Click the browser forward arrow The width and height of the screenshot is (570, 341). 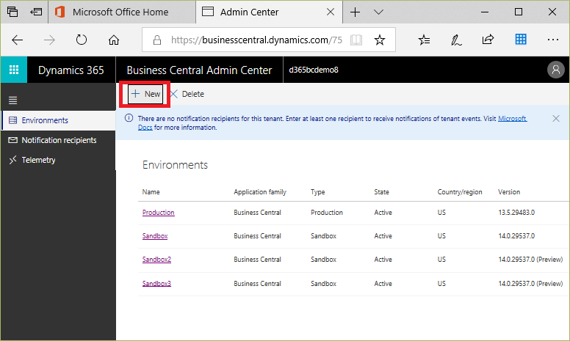(x=49, y=40)
